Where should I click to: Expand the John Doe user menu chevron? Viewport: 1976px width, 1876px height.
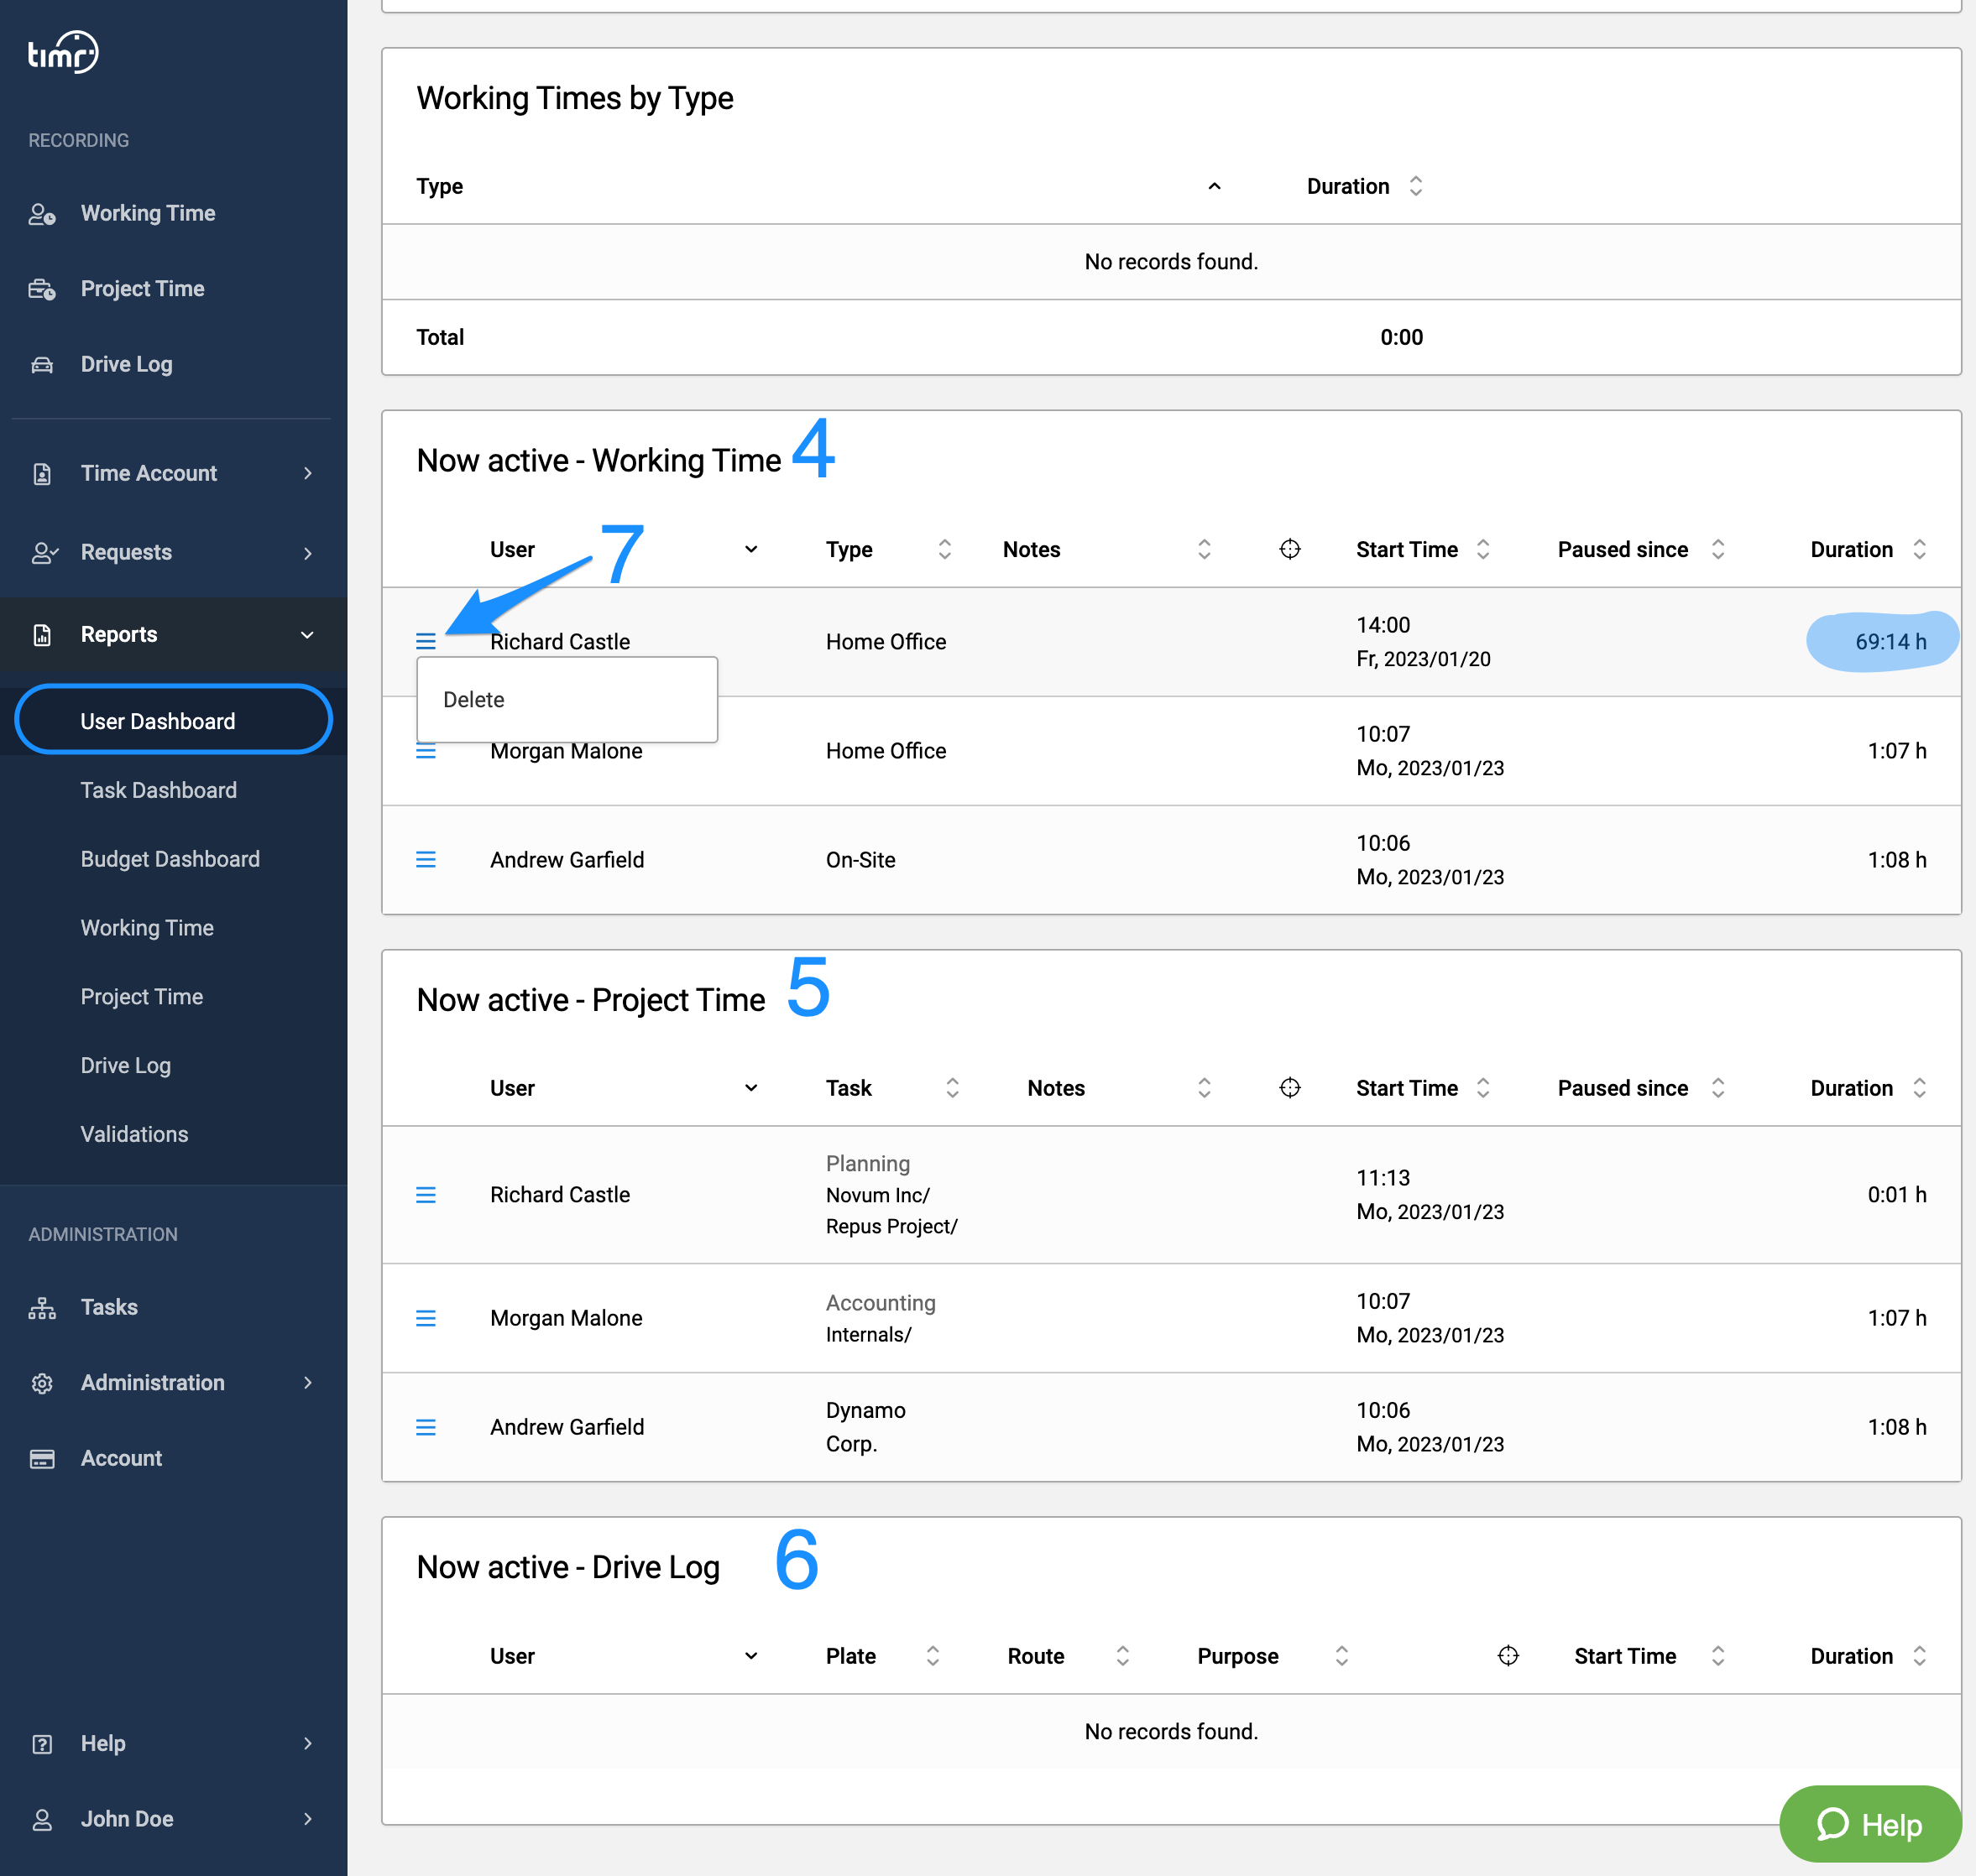coord(307,1820)
